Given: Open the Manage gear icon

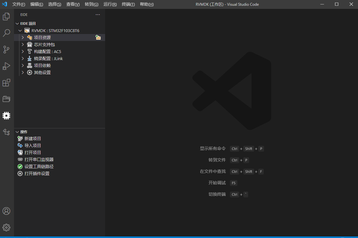Looking at the screenshot, I should (x=6, y=228).
